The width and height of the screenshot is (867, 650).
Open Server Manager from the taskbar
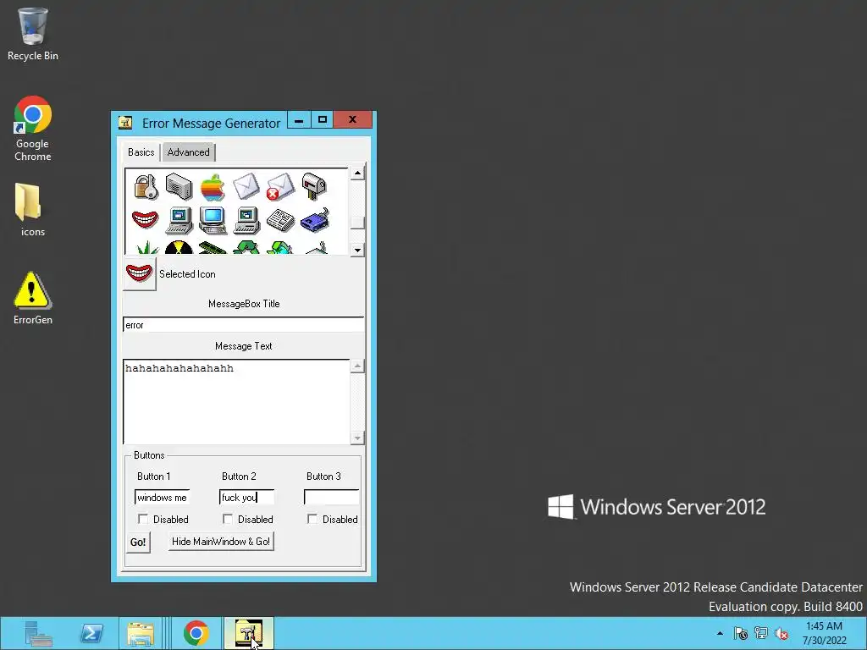coord(38,633)
